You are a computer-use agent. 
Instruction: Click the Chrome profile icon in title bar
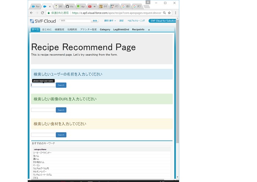click(148, 2)
